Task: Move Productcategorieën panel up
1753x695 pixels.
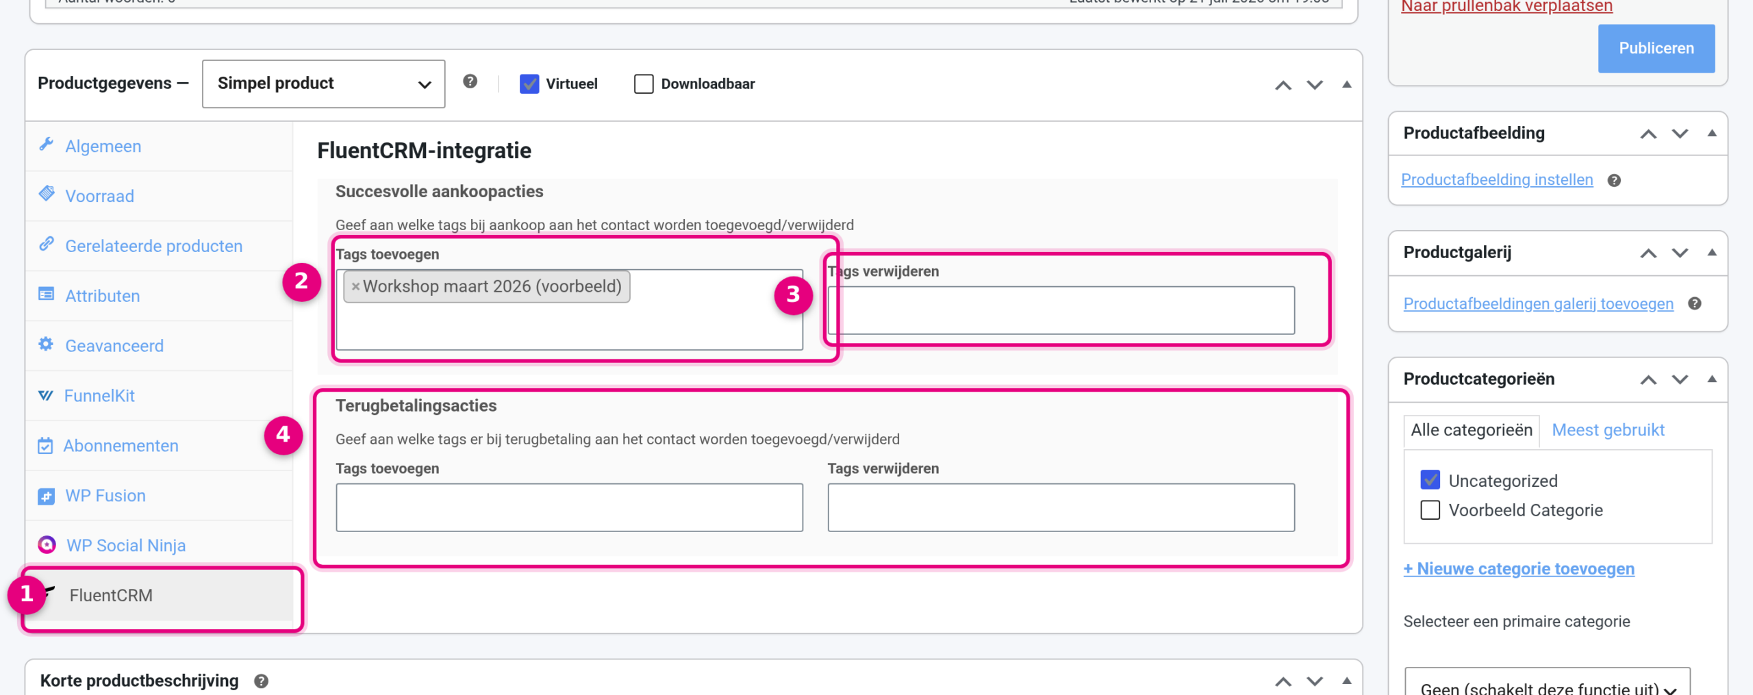Action: (x=1648, y=379)
